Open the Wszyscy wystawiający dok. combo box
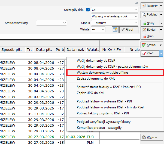This screenshot has width=164, height=144. [114, 16]
